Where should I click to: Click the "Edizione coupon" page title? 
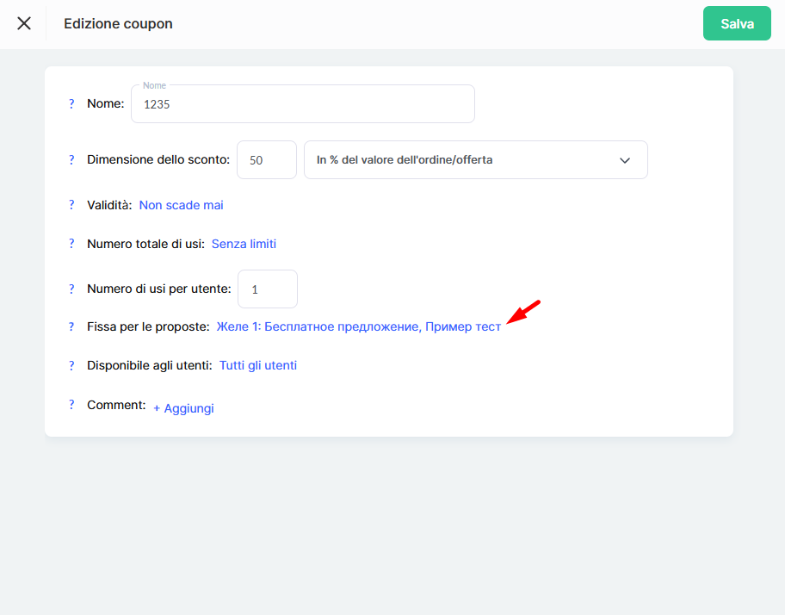[118, 23]
